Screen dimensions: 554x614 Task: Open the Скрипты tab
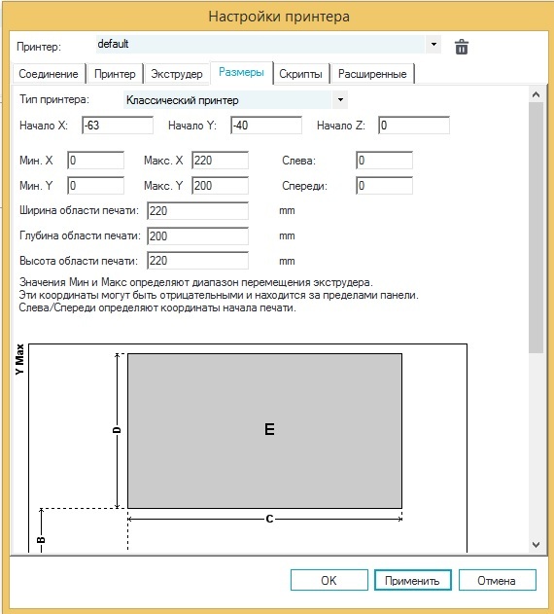(x=300, y=74)
